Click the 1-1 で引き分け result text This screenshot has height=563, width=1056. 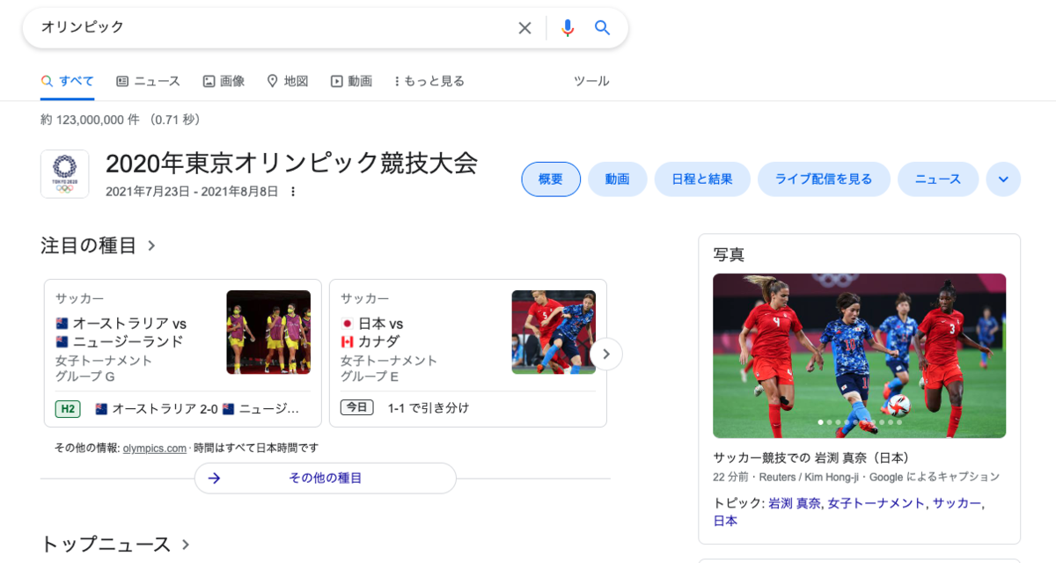tap(429, 408)
